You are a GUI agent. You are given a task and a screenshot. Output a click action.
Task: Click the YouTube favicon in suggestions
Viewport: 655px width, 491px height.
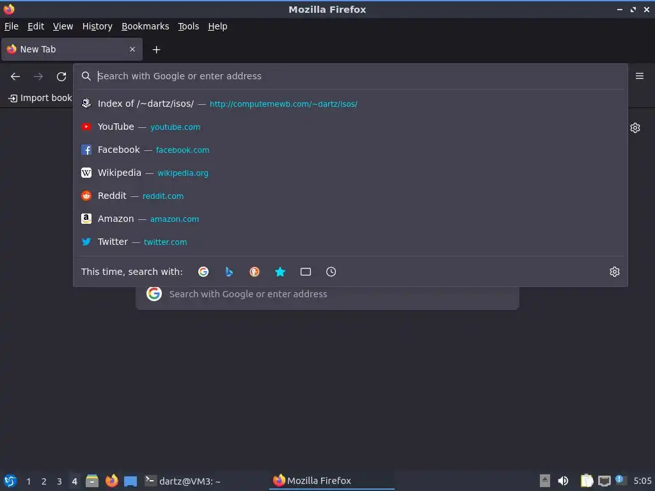(86, 127)
